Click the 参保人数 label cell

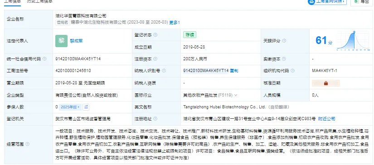tap(29, 107)
